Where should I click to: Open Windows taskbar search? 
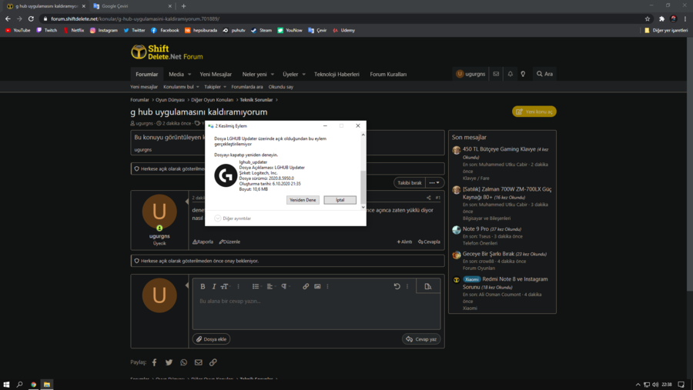pos(19,385)
